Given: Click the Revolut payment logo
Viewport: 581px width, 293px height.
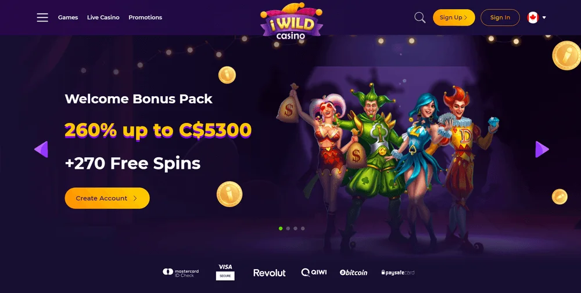Looking at the screenshot, I should (x=270, y=273).
